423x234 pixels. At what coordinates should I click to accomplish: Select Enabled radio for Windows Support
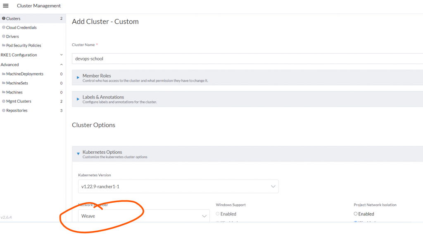click(218, 214)
